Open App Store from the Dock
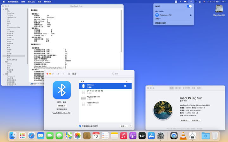Screen dimensions: 228x142 [151, 136]
